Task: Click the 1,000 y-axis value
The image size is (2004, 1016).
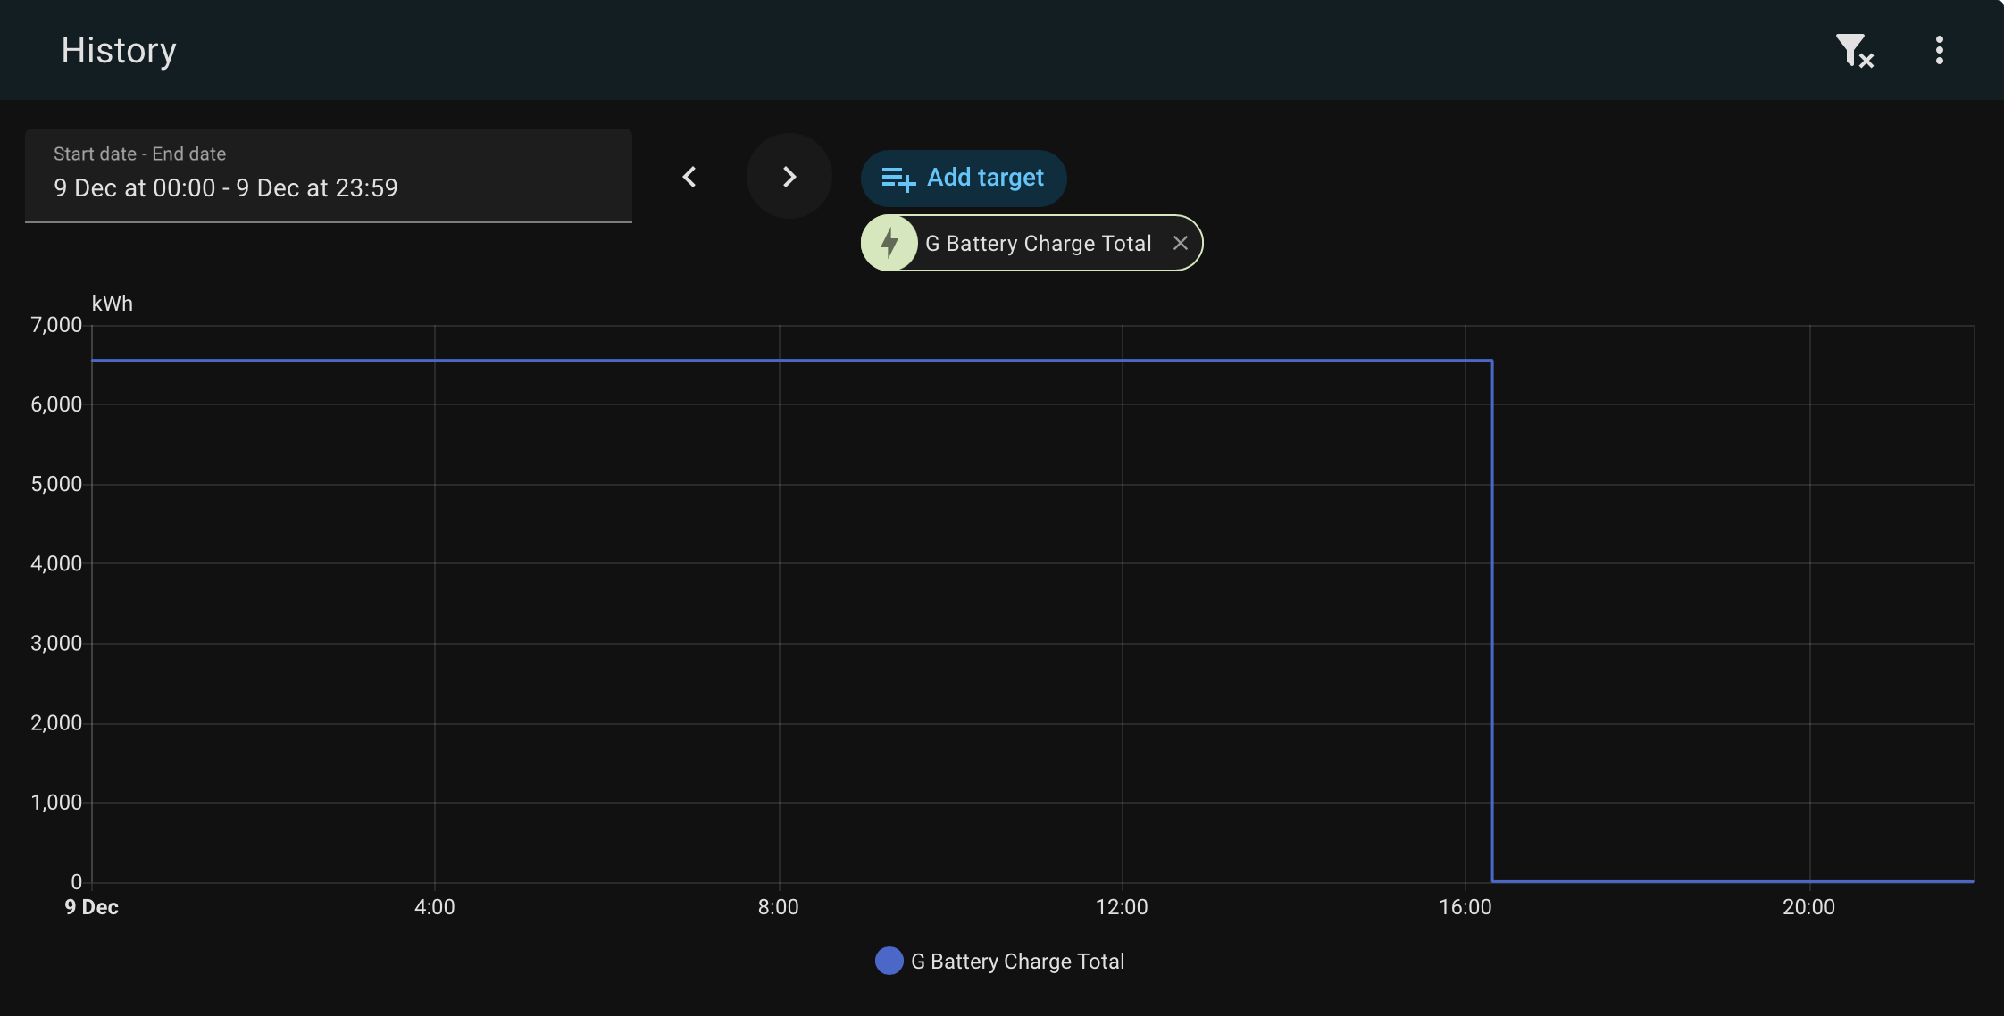Action: point(56,802)
